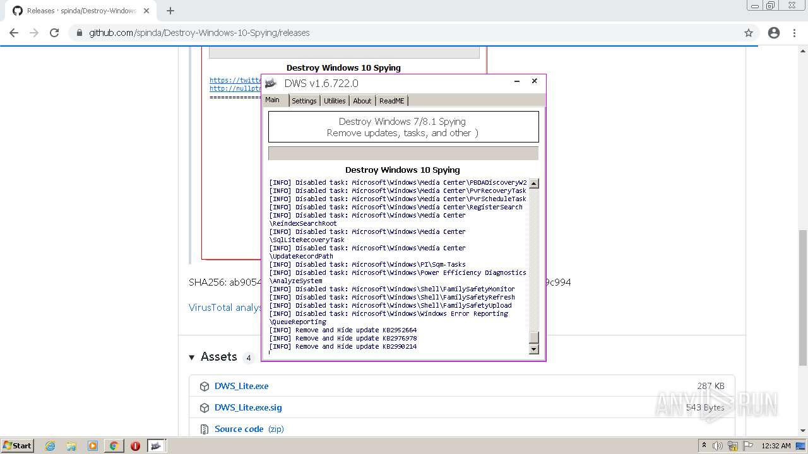
Task: Open Windows Explorer from taskbar
Action: pos(71,446)
